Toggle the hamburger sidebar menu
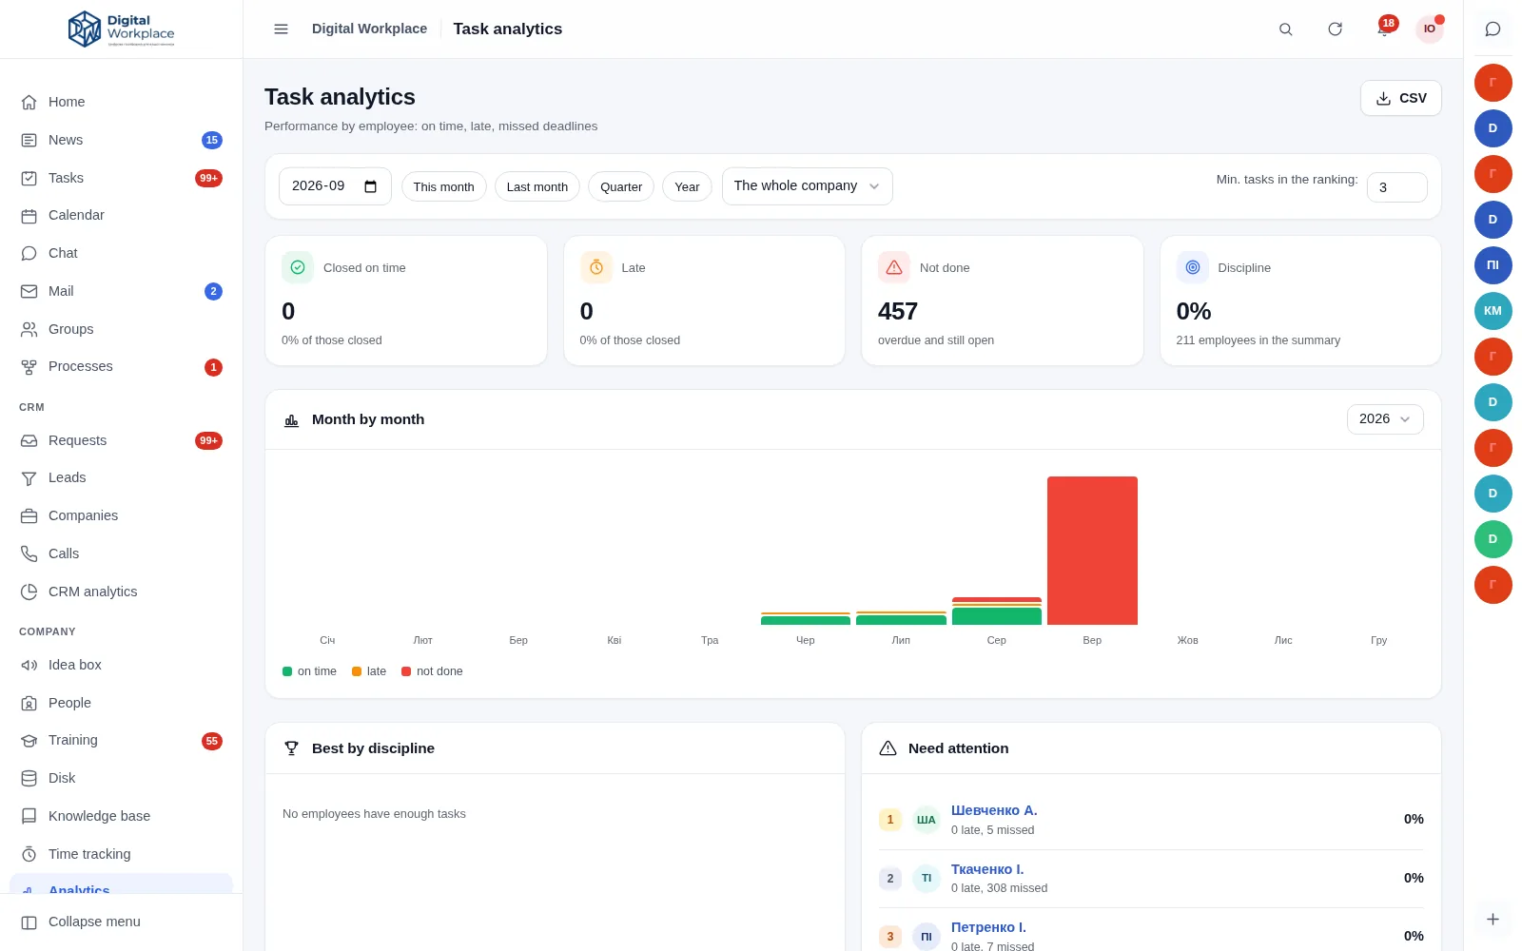The height and width of the screenshot is (951, 1522). click(281, 29)
